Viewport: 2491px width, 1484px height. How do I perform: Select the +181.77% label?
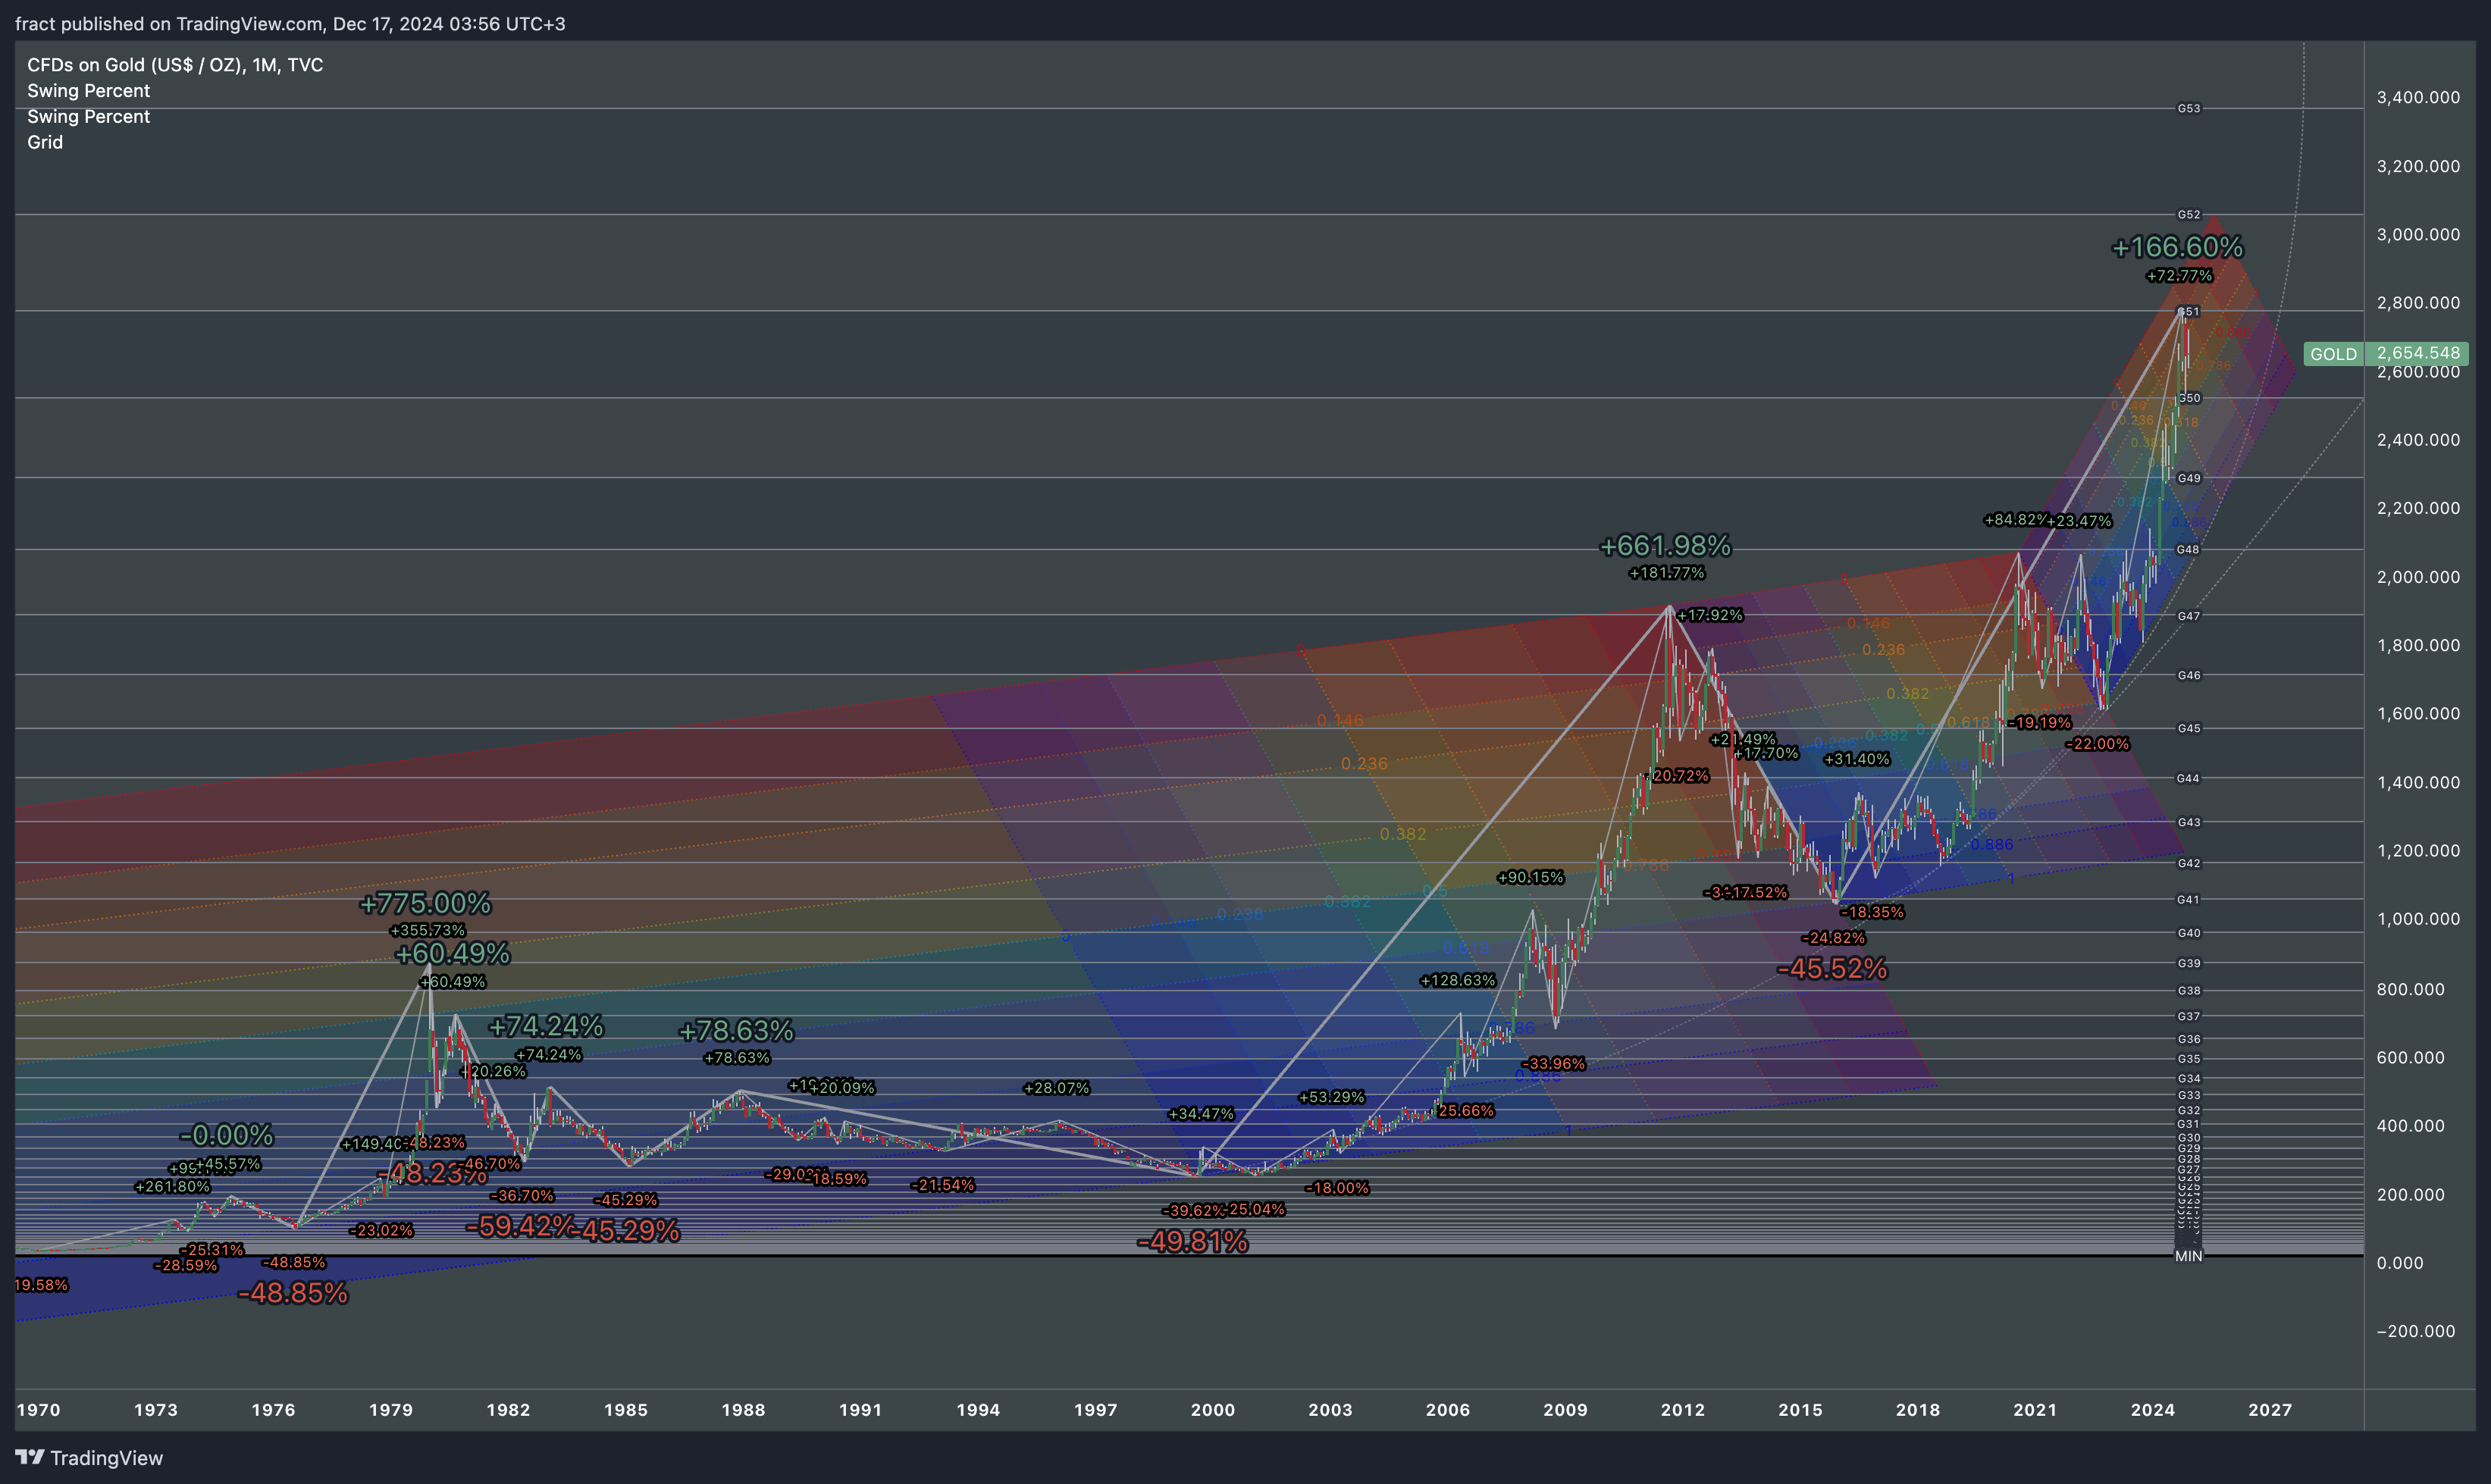[1667, 572]
